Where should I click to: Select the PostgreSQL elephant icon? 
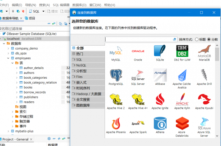116,77
